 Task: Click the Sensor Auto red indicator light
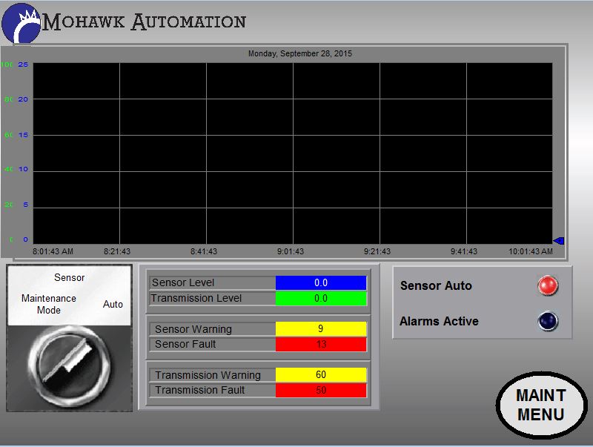(x=548, y=285)
